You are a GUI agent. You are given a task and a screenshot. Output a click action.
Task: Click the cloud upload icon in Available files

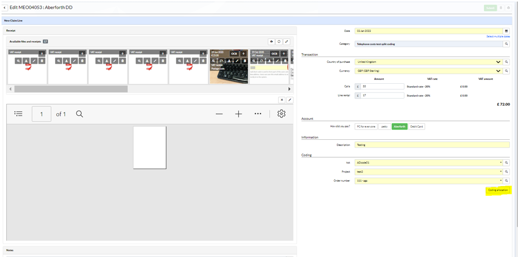pyautogui.click(x=271, y=42)
